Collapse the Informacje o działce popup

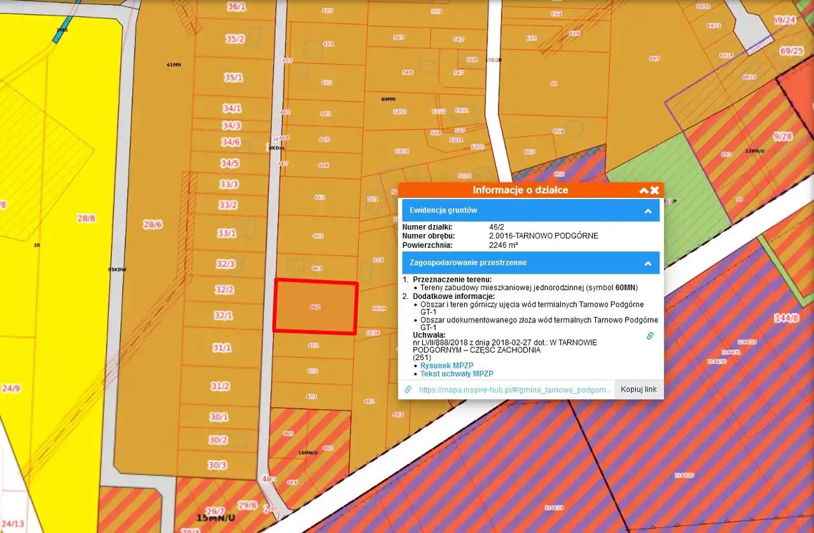coord(644,190)
